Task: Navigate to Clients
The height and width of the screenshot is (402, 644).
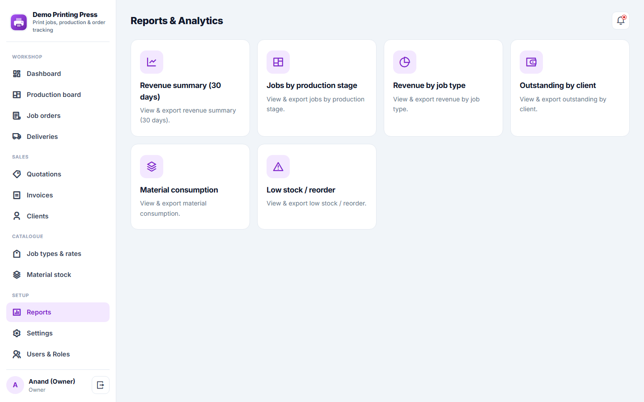Action: click(x=58, y=216)
